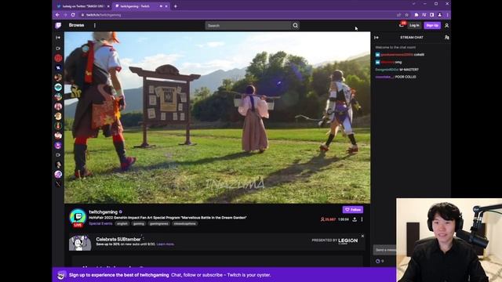This screenshot has width=502, height=282.
Task: Close the Twitter browser tab
Action: 108,6
